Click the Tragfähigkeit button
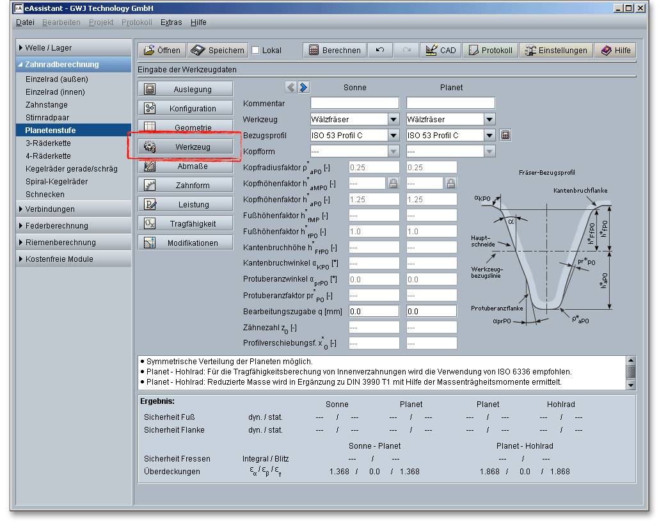The width and height of the screenshot is (659, 521). click(186, 223)
